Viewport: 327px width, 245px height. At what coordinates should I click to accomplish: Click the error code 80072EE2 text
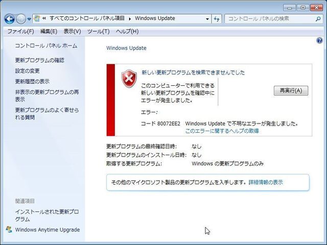(x=169, y=124)
